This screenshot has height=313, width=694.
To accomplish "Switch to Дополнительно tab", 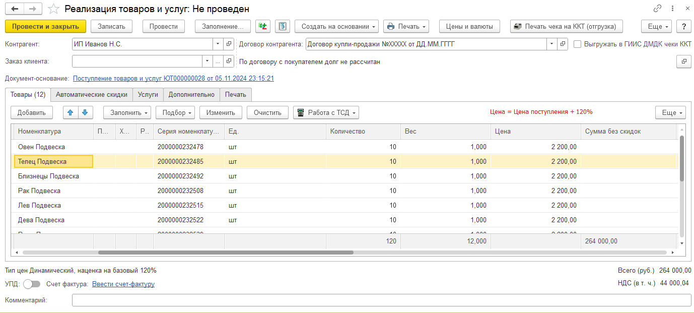I will (191, 94).
